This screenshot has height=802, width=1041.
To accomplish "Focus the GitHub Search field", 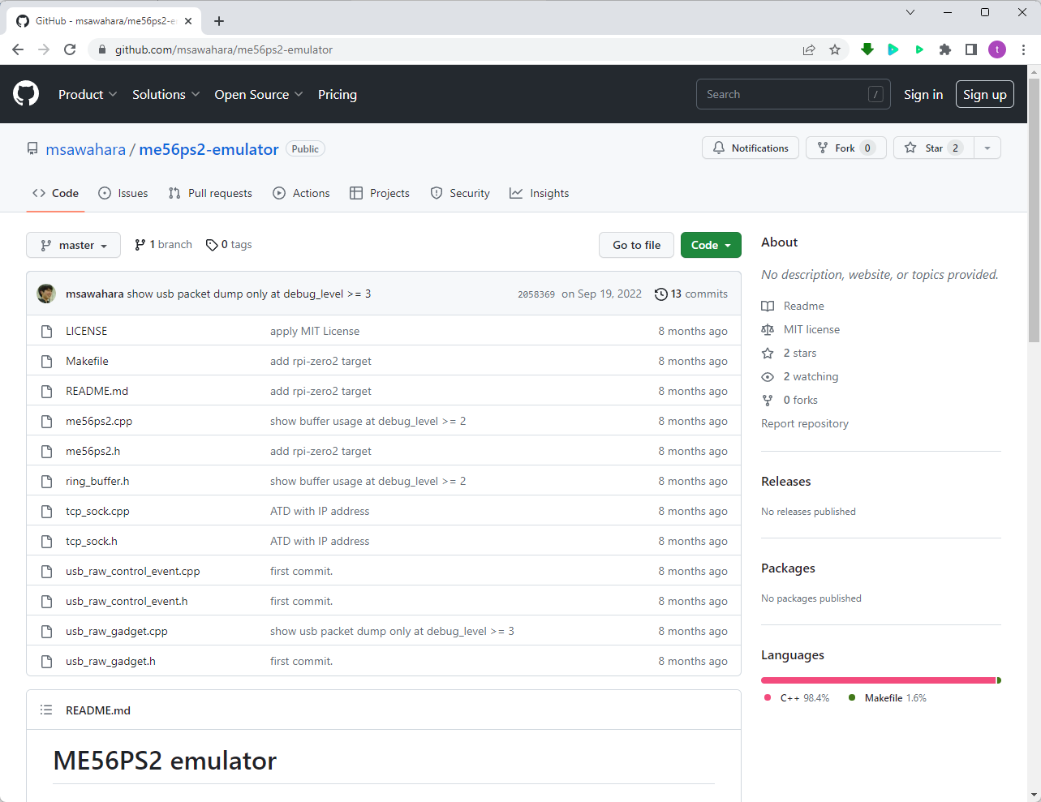I will 793,94.
